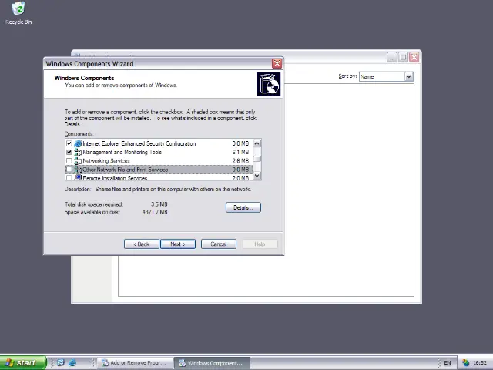The height and width of the screenshot is (370, 493).
Task: Click the first quick launch icon on taskbar
Action: click(x=61, y=363)
